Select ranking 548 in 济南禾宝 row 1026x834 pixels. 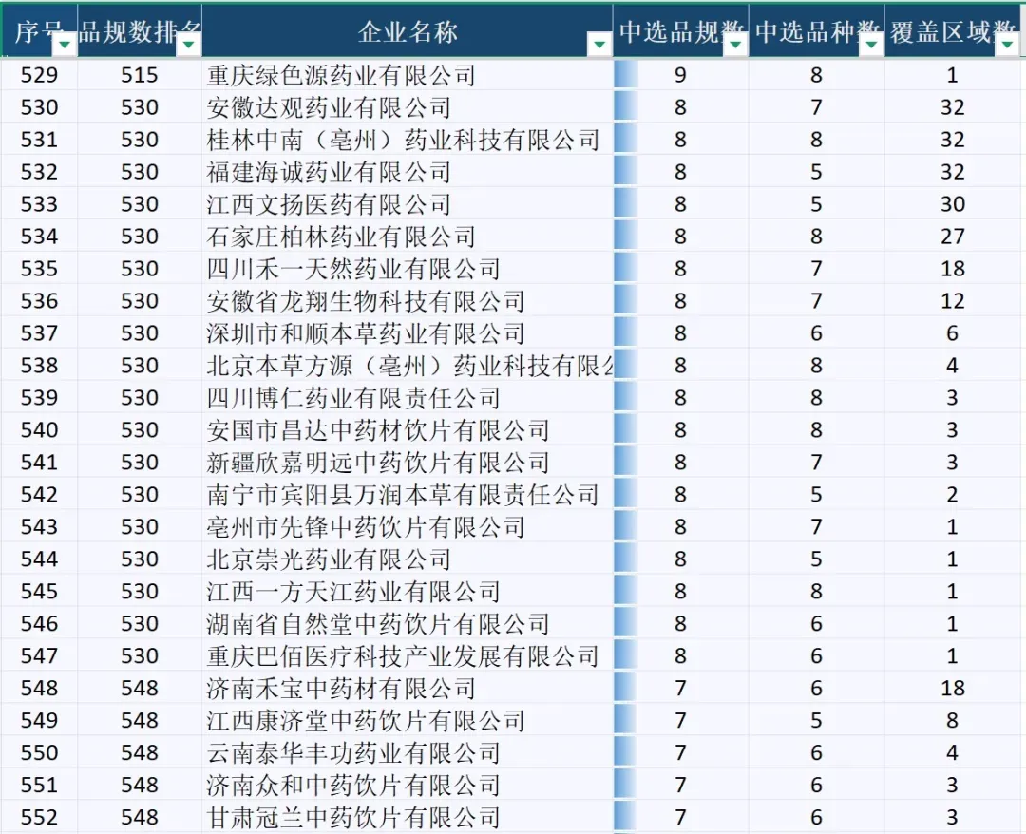pyautogui.click(x=140, y=688)
